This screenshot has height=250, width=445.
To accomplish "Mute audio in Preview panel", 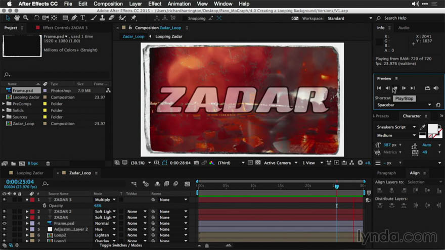I will point(436,88).
